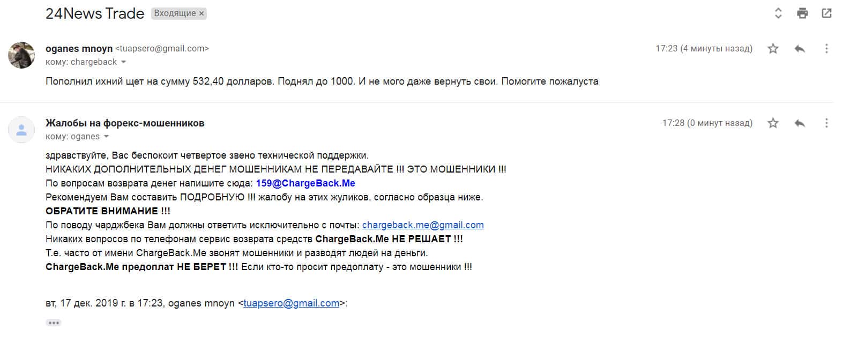Open the 159@ChargeBack.Me email link
Image resolution: width=843 pixels, height=344 pixels.
pos(305,183)
